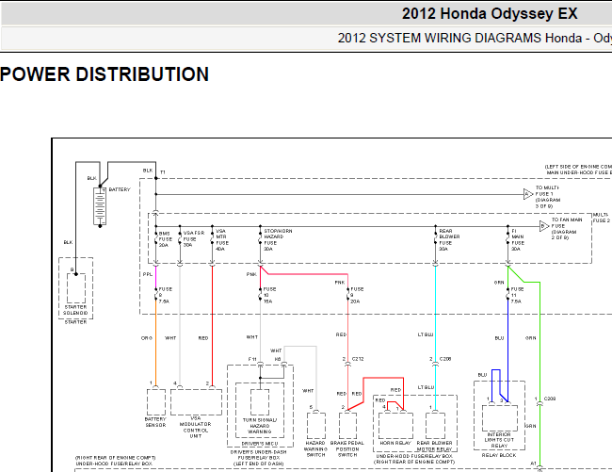
Task: Click the 'MULTI FUSE 2' label
Action: coord(602,218)
